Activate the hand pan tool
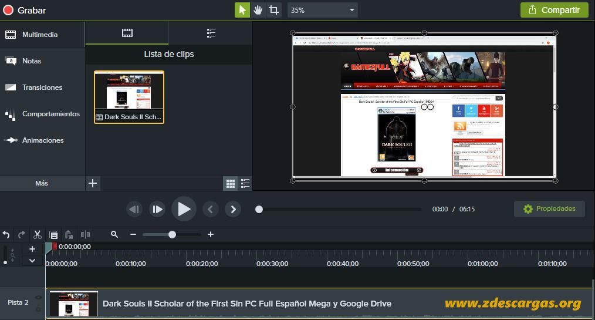Screen dimensions: 595x320 pyautogui.click(x=258, y=10)
